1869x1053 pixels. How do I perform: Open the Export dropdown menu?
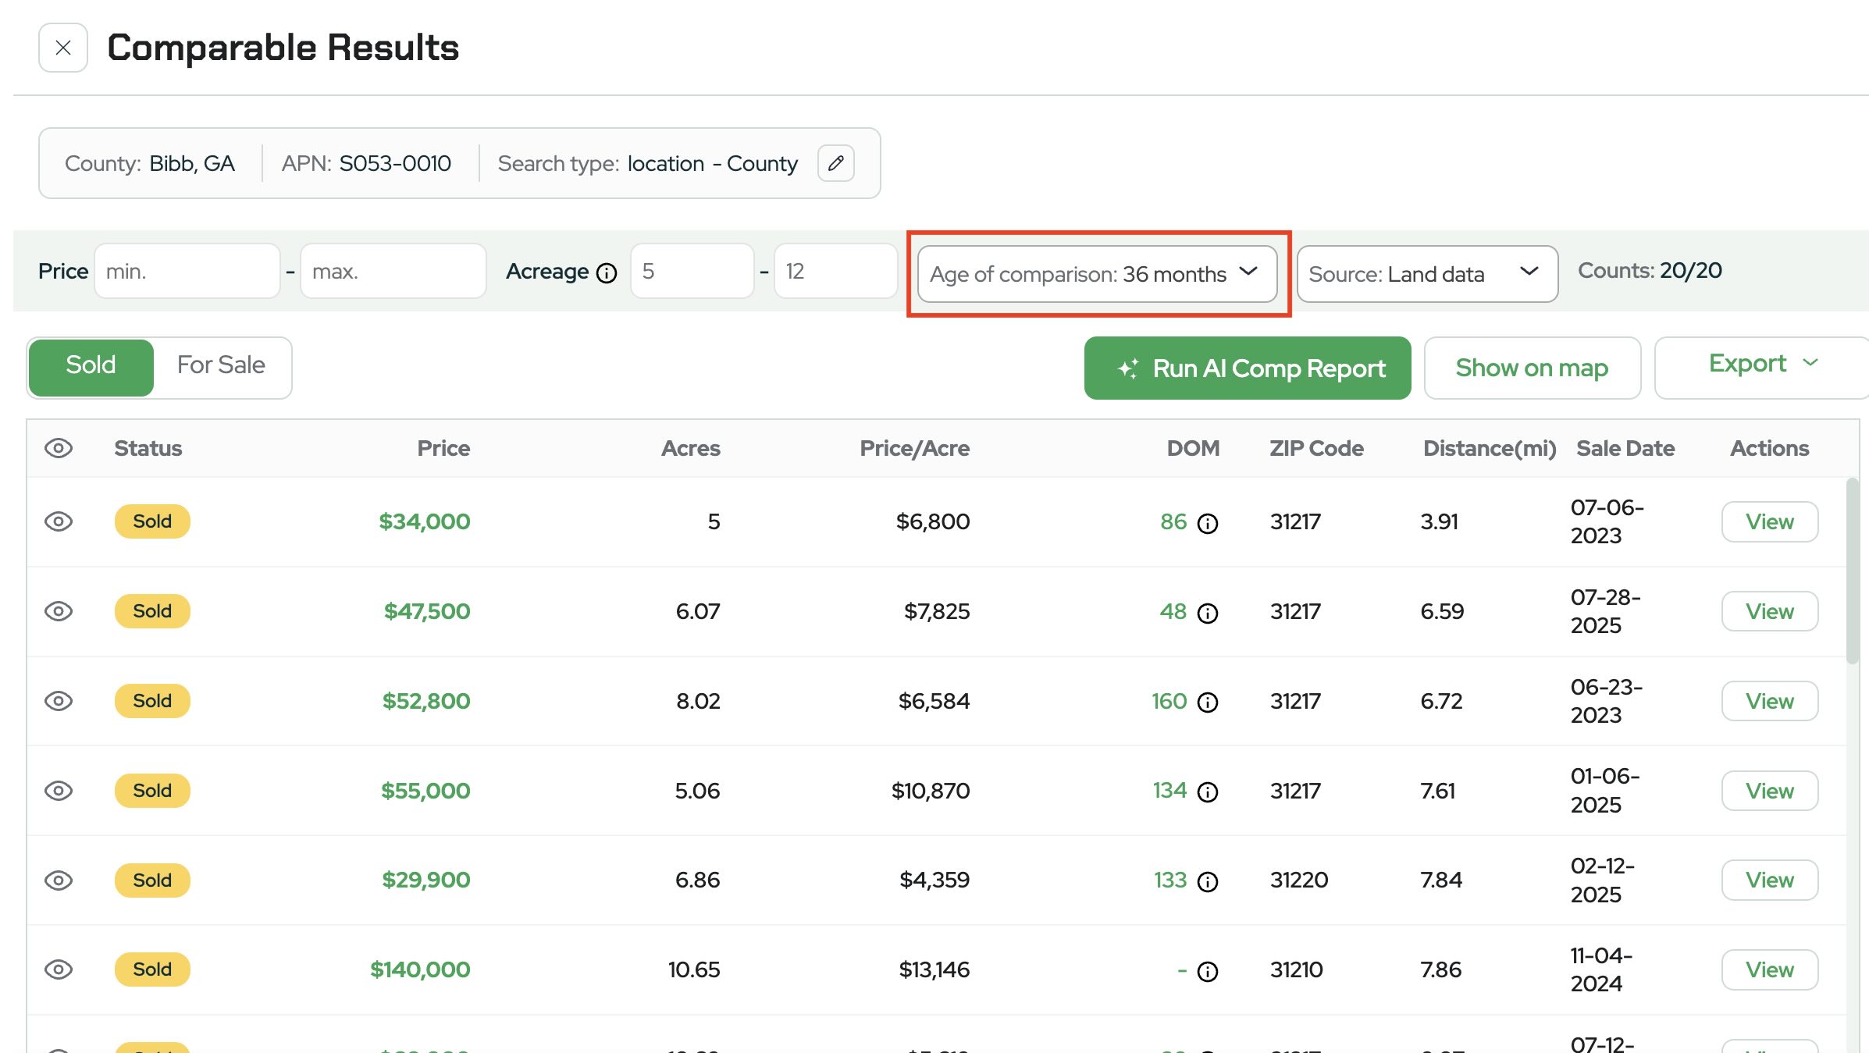[x=1762, y=365]
